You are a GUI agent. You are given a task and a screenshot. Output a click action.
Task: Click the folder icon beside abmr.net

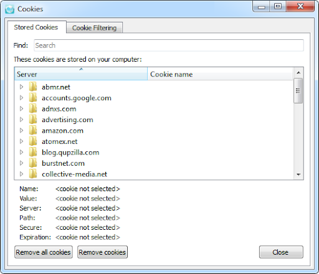pos(33,87)
